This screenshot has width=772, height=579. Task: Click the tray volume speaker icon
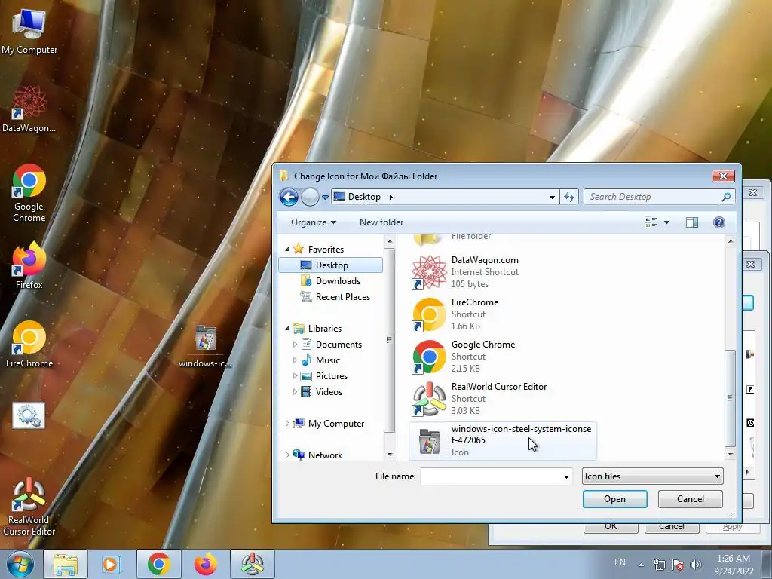tap(695, 565)
